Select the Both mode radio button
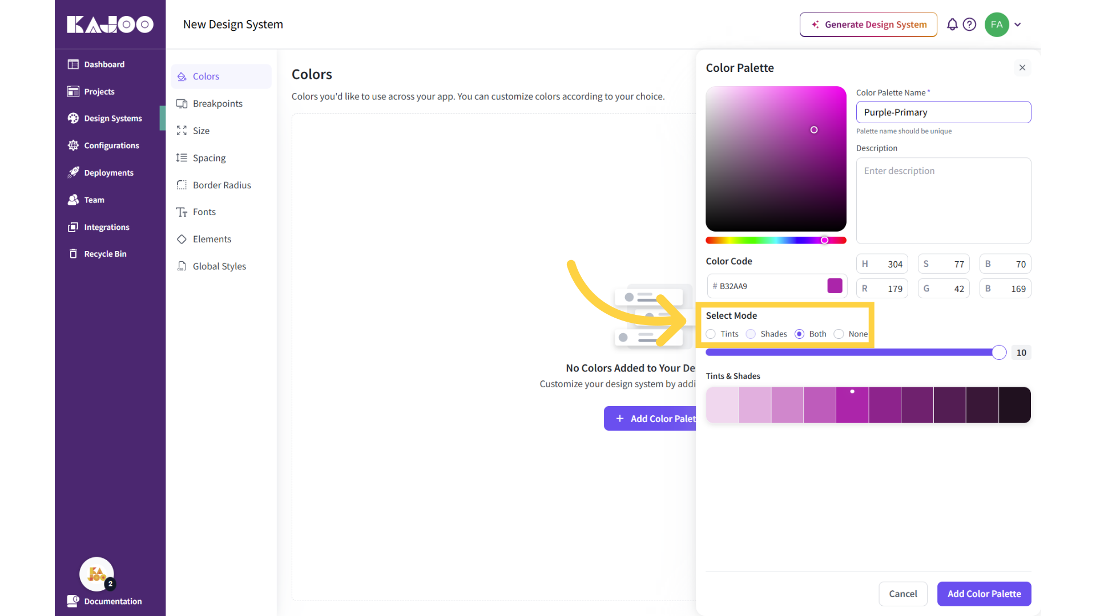The width and height of the screenshot is (1096, 616). coord(799,334)
